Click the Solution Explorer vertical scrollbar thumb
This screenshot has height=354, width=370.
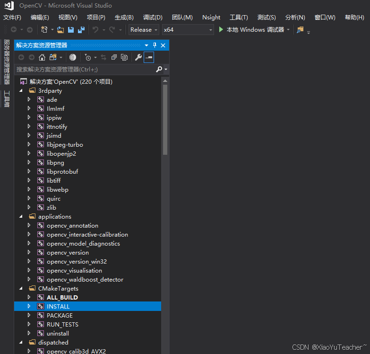pos(165,120)
